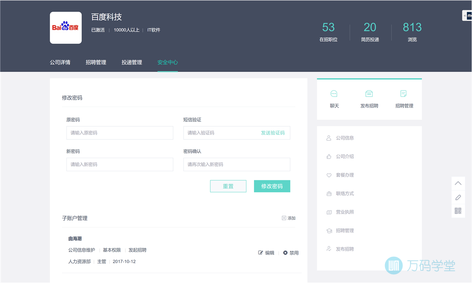Switch to the 投递管理 tab
Image resolution: width=472 pixels, height=283 pixels.
132,62
